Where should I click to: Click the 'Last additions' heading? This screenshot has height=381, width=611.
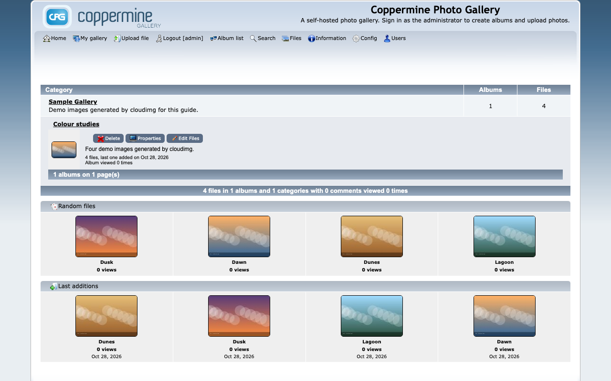point(78,286)
